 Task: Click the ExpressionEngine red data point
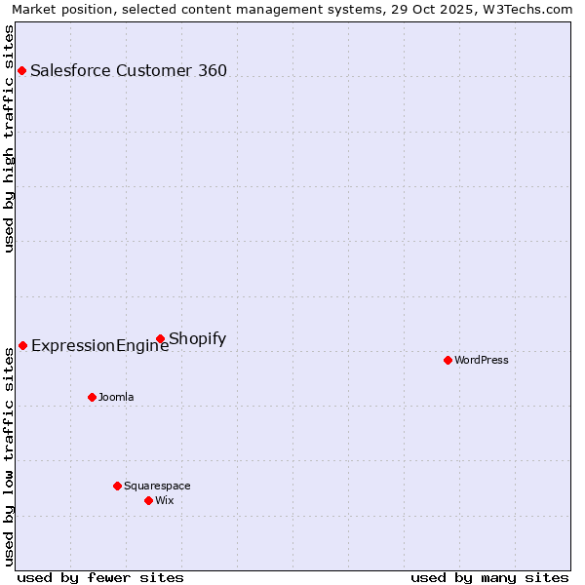pyautogui.click(x=22, y=345)
